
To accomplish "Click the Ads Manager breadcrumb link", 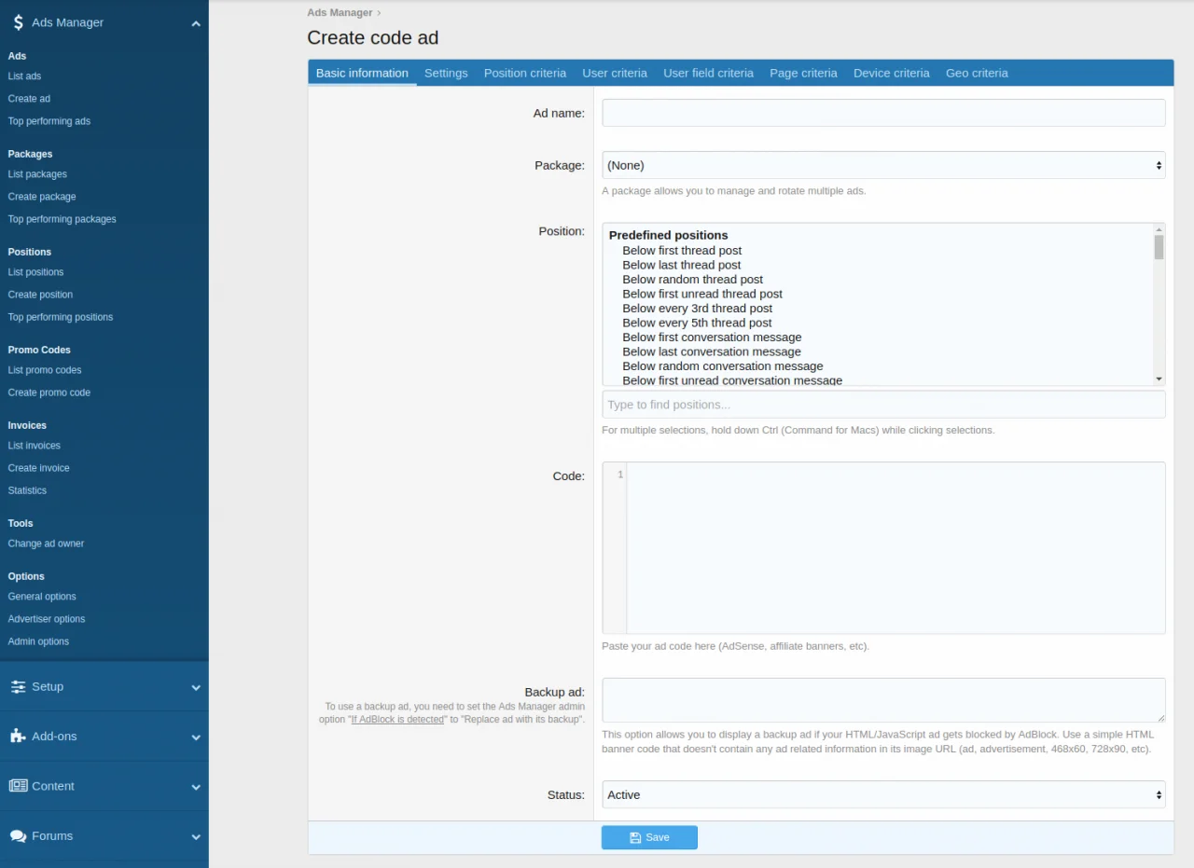I will (340, 13).
